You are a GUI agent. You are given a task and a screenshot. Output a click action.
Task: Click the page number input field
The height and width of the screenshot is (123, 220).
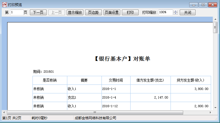click(x=17, y=12)
